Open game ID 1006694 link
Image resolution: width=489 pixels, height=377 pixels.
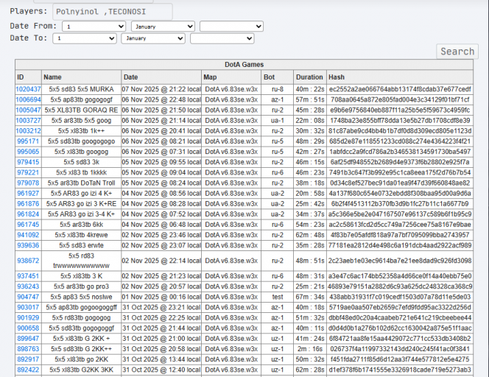pyautogui.click(x=29, y=100)
